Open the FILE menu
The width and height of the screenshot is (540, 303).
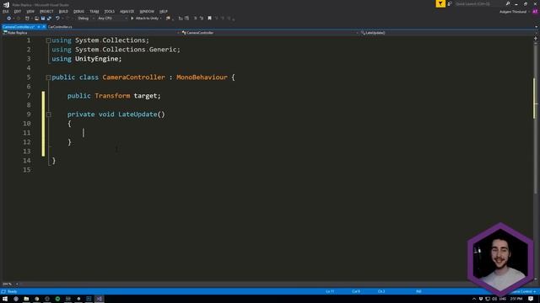[6, 11]
